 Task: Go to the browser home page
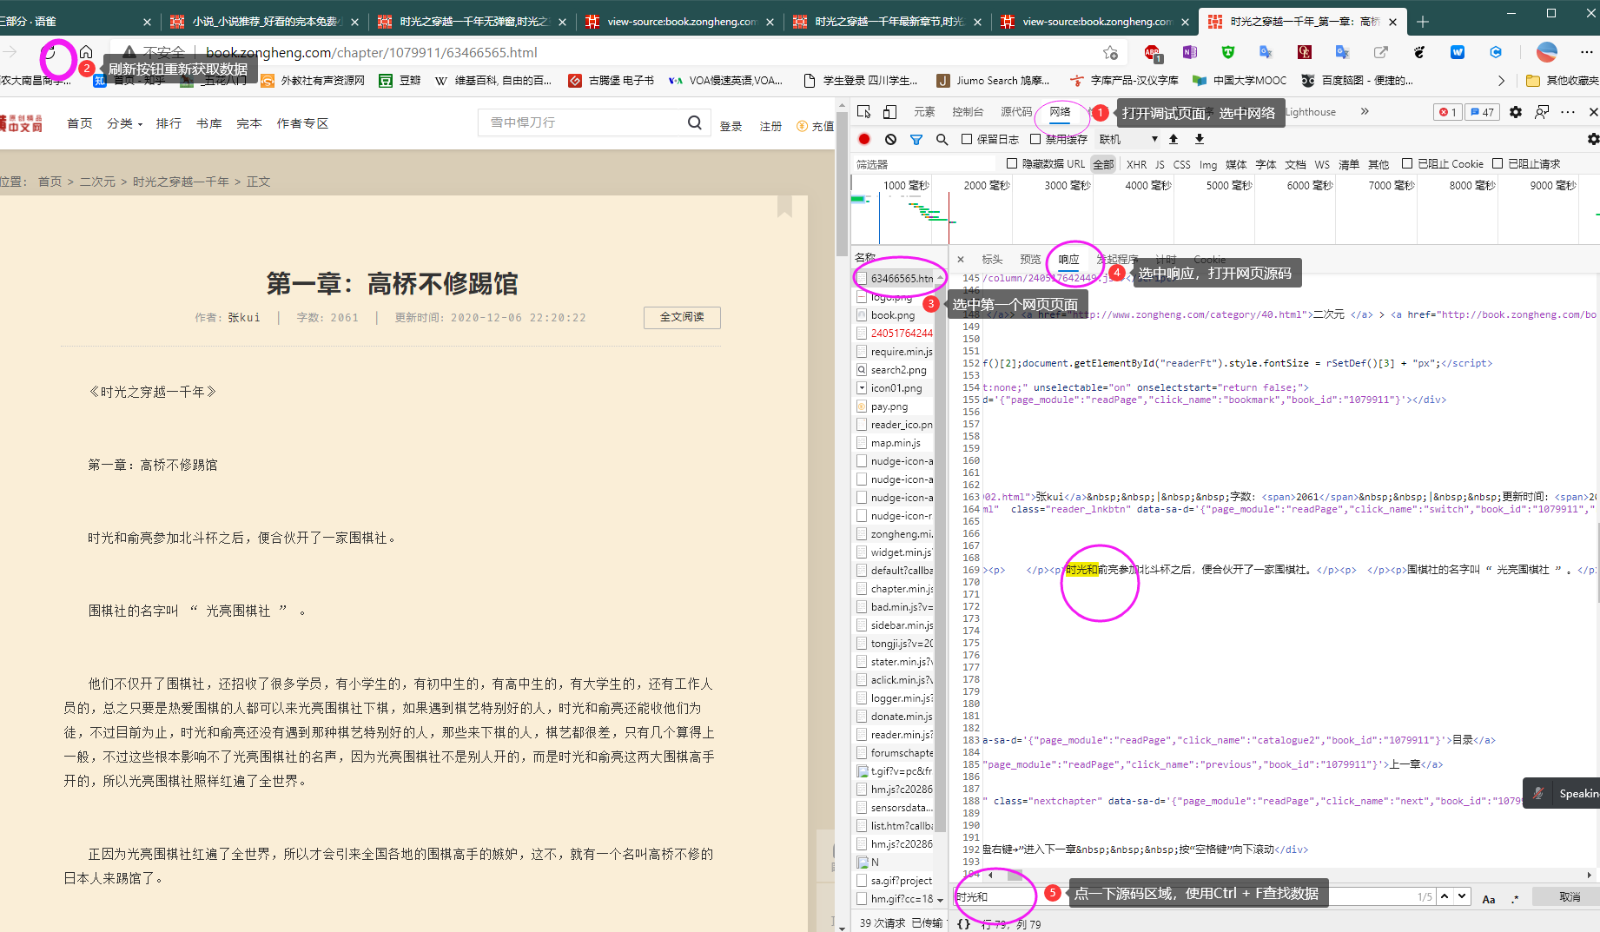pos(86,52)
